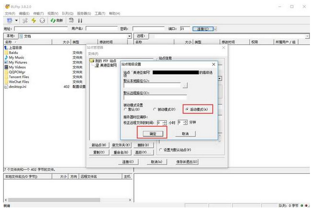The width and height of the screenshot is (312, 211).
Task: Select the Tencent Files folder
Action: [x=17, y=77]
